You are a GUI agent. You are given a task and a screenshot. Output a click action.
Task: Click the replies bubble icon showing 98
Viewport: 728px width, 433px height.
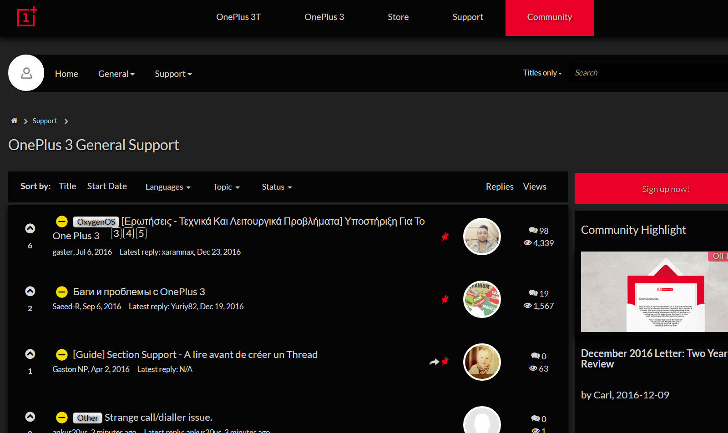pyautogui.click(x=533, y=231)
